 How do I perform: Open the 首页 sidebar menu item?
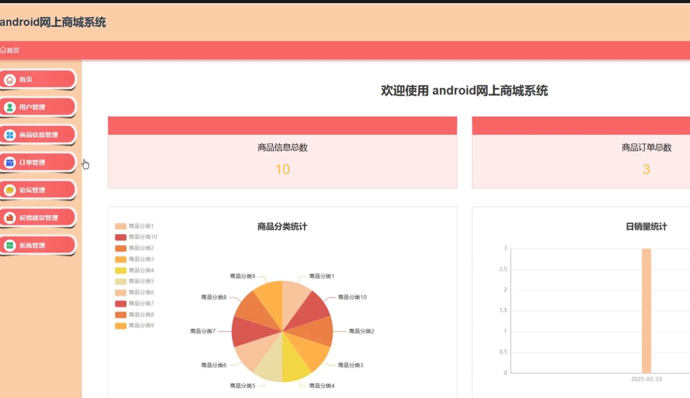tap(37, 80)
